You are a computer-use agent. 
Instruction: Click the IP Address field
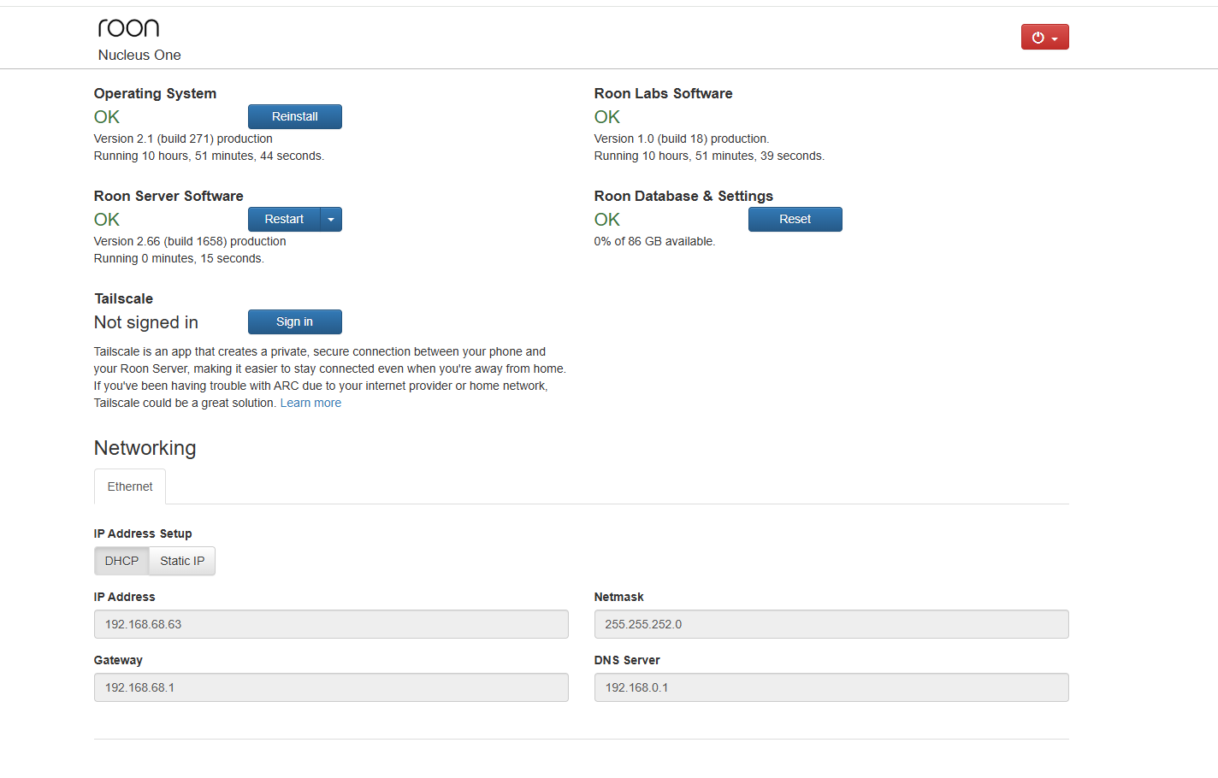331,624
